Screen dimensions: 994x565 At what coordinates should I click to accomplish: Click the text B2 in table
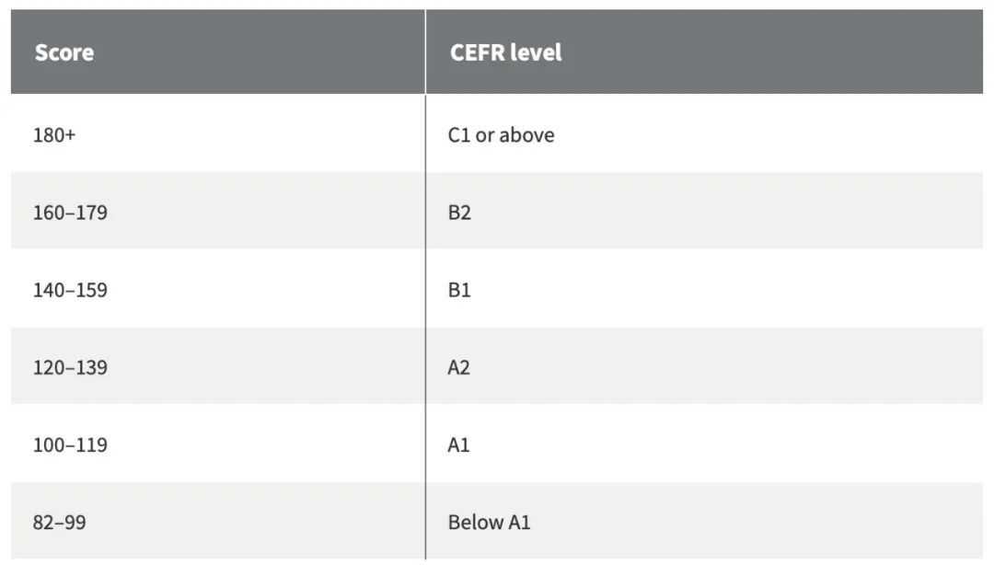pyautogui.click(x=459, y=212)
